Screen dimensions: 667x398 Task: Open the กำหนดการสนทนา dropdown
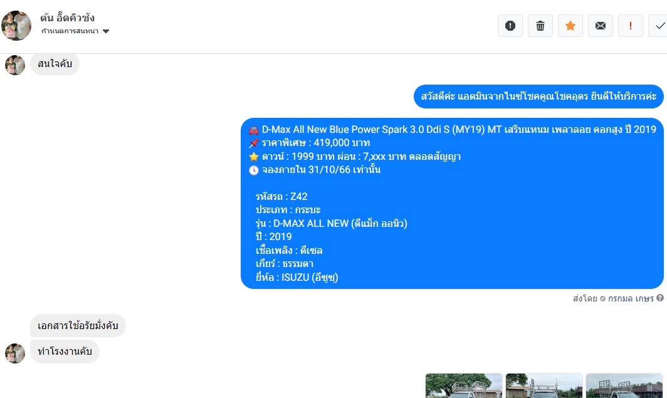pyautogui.click(x=75, y=31)
